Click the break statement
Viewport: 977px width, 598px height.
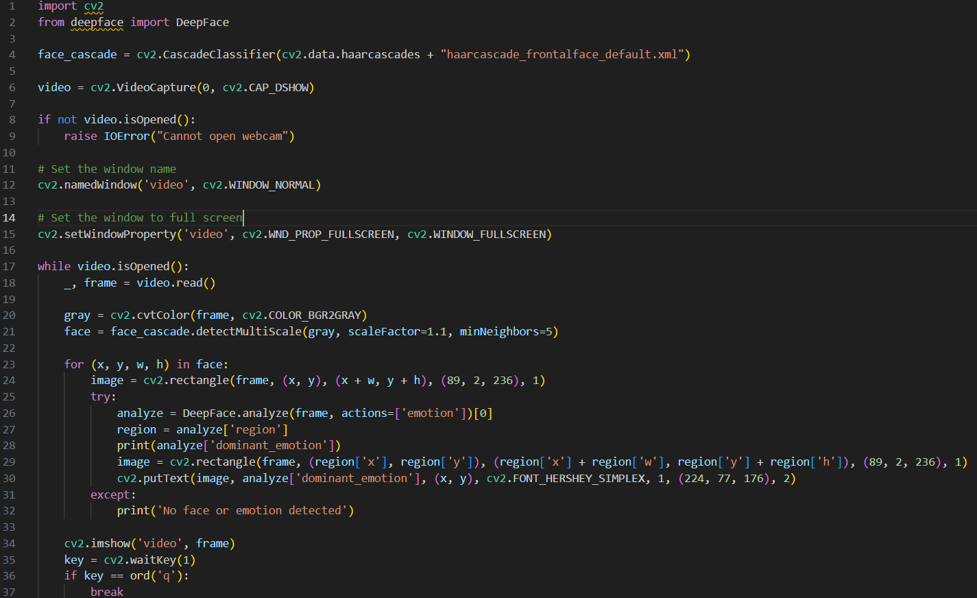(x=107, y=591)
